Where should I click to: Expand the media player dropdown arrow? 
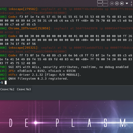click(127, 3)
